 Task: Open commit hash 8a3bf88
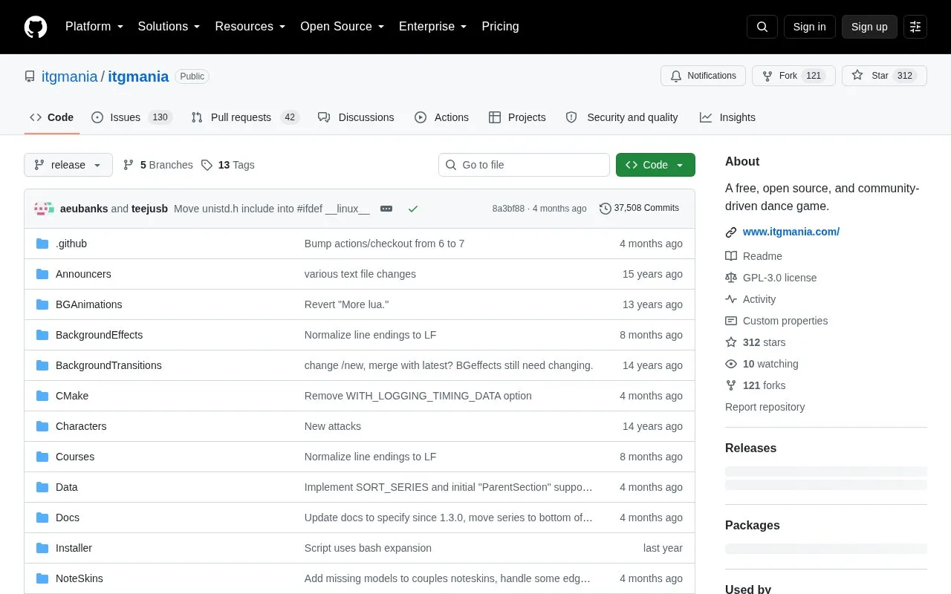tap(508, 209)
